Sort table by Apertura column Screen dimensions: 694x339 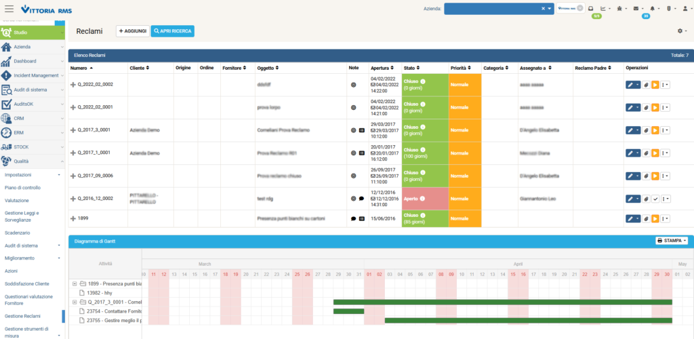[x=382, y=68]
